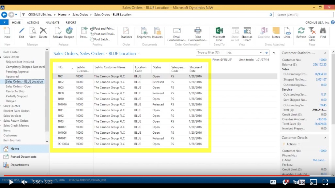Seek on video progress bar
This screenshot has height=188, width=335.
tap(168, 176)
